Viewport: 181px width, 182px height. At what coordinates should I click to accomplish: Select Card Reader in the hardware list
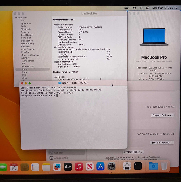click(x=27, y=35)
